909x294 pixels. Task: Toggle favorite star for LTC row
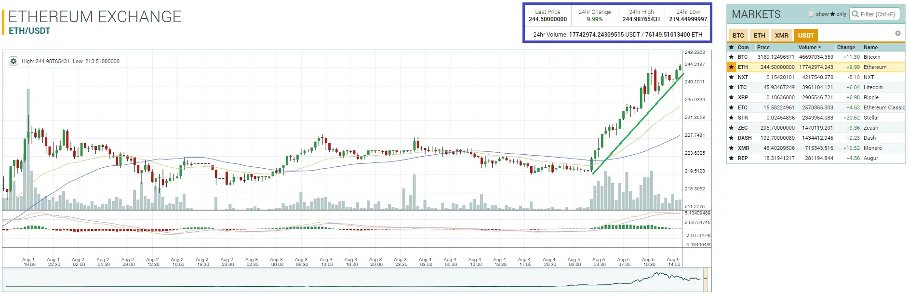tap(731, 87)
